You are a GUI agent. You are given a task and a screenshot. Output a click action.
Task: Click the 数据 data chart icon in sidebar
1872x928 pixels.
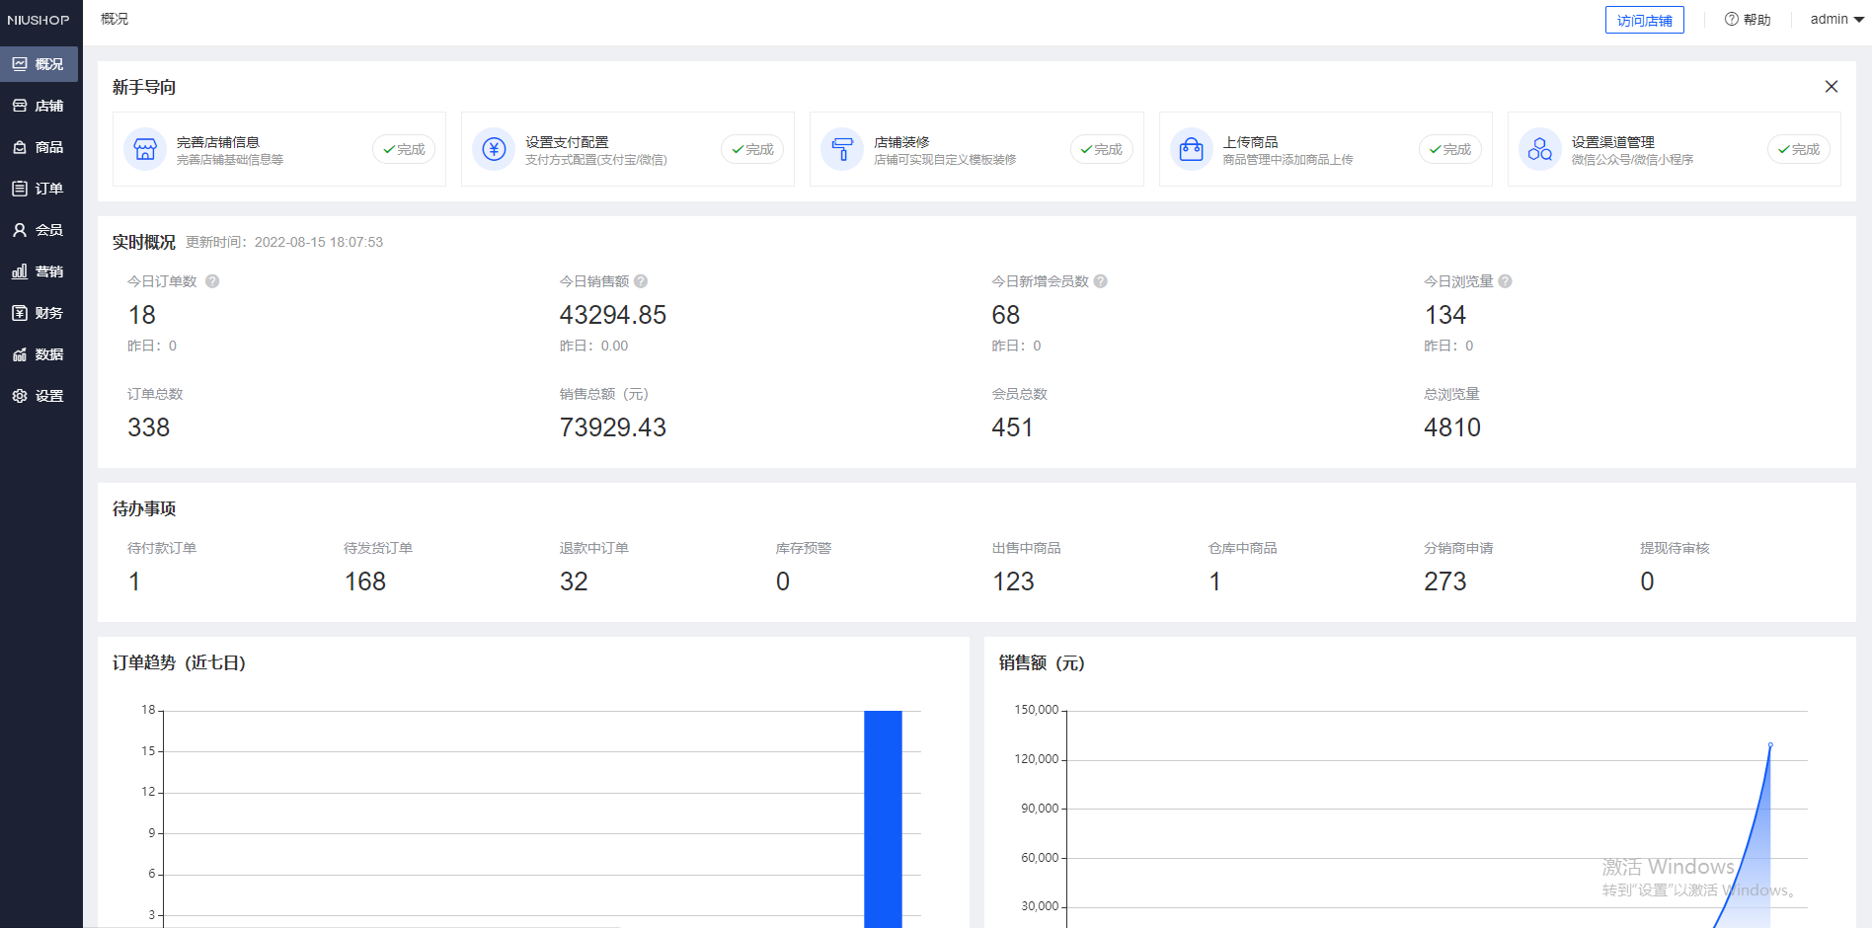click(20, 354)
